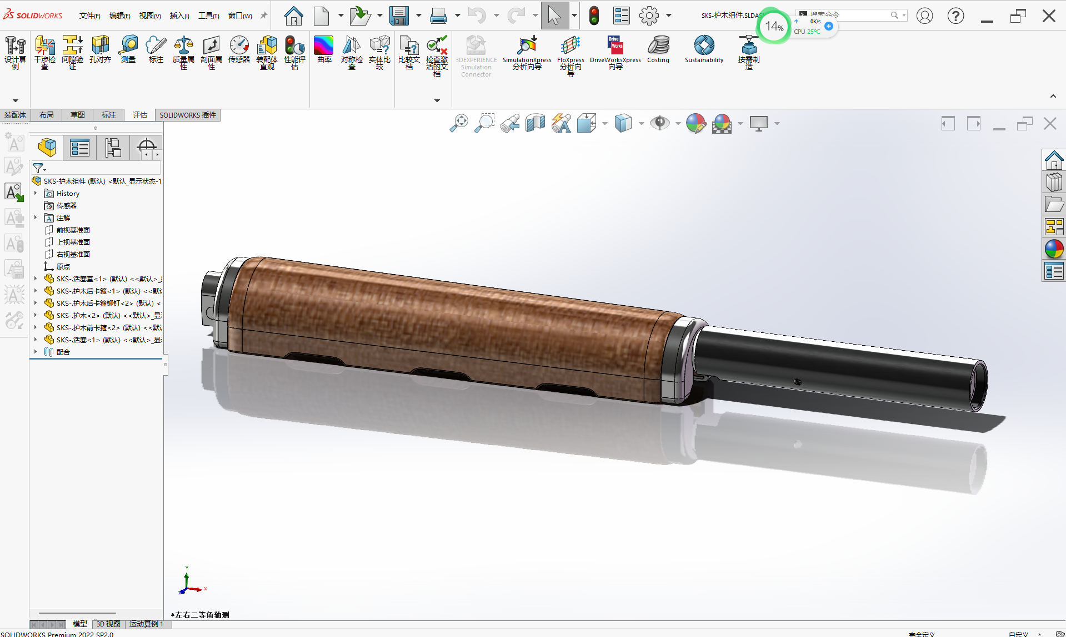Screen dimensions: 1066x637
Task: Launch FloXpress analysis wizard
Action: click(x=570, y=55)
